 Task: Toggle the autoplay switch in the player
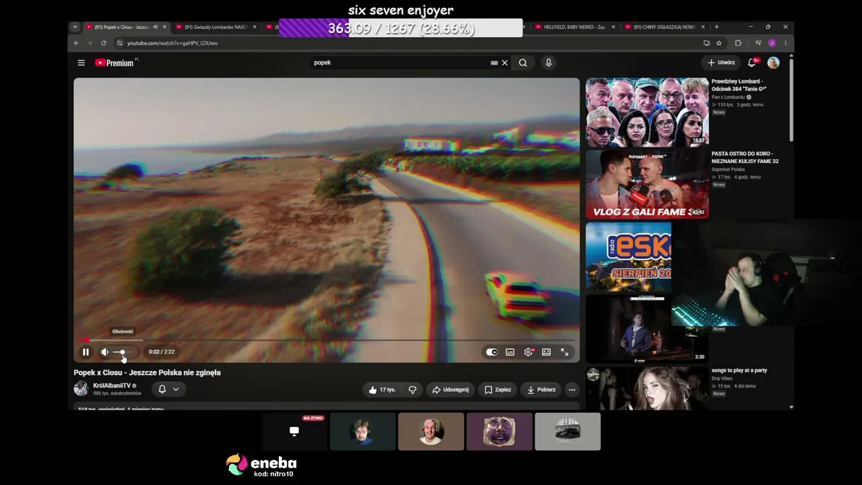(492, 352)
